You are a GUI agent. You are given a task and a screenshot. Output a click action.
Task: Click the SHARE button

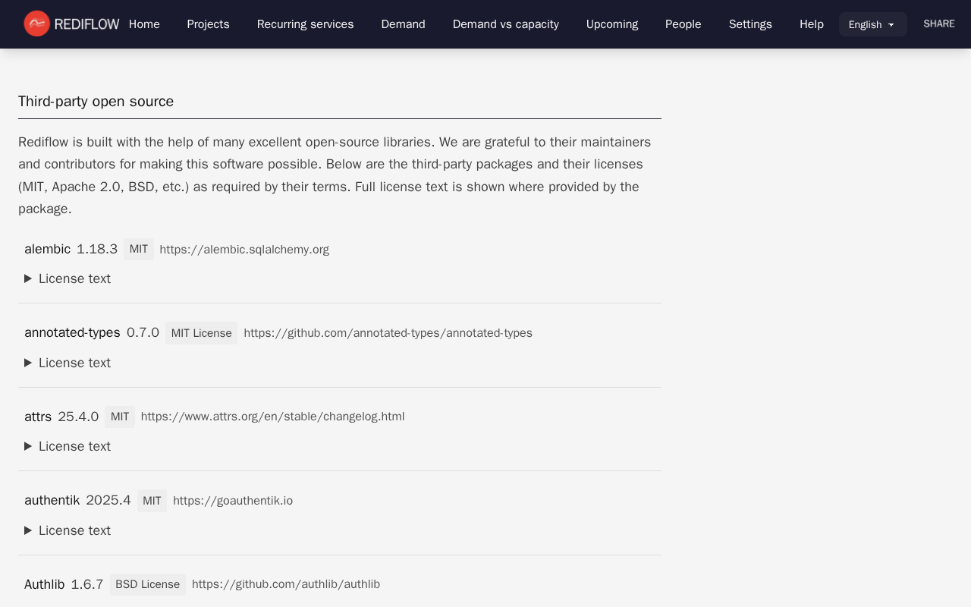click(939, 24)
